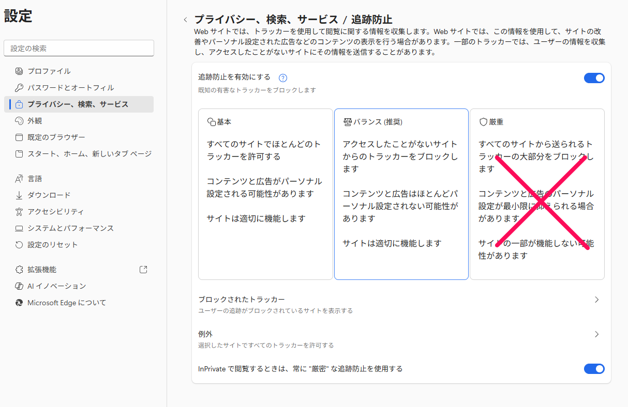Disable strict tracking prevention for InPrivate toggle
Image resolution: width=628 pixels, height=407 pixels.
tap(594, 369)
